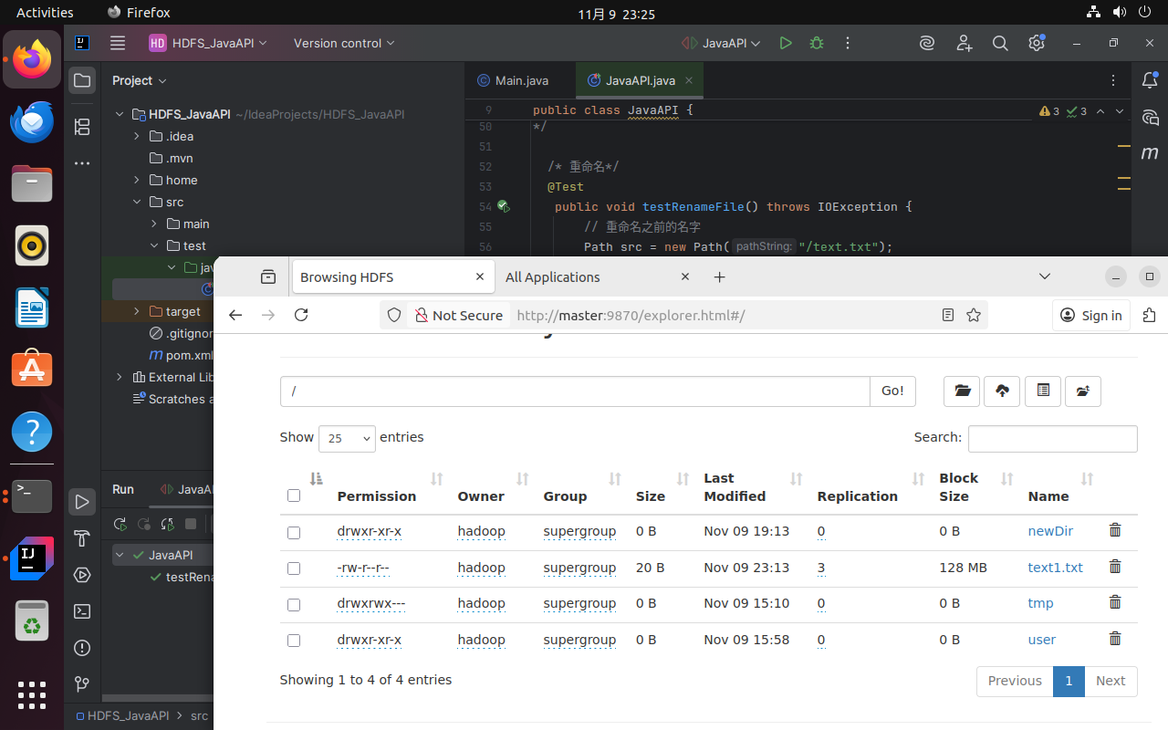This screenshot has height=730, width=1168.
Task: Check the user row checkbox
Action: (294, 641)
